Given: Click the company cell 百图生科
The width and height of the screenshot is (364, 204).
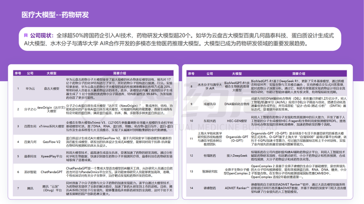Looking at the screenshot, I should coord(30,126).
